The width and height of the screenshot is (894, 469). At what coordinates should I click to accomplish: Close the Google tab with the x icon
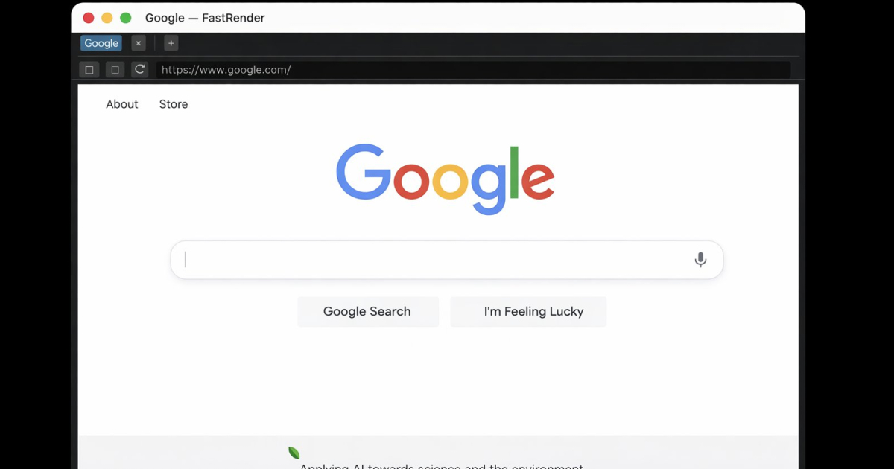tap(138, 43)
